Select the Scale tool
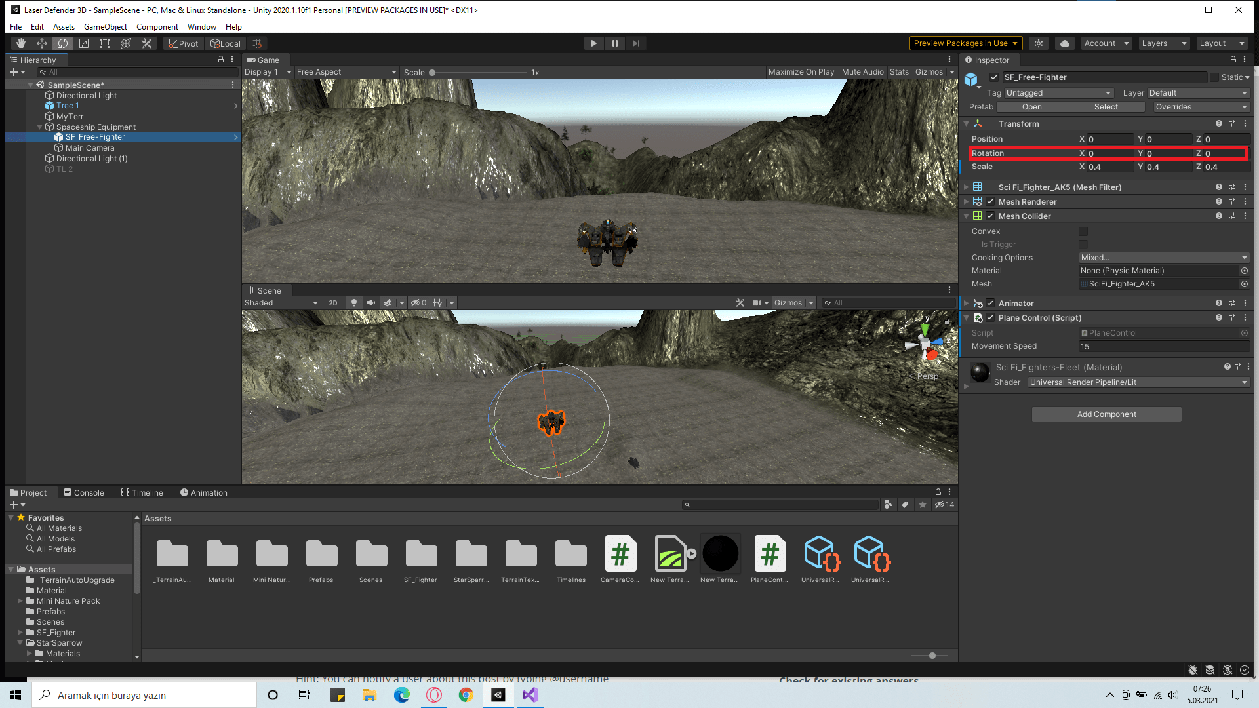1259x708 pixels. pos(84,43)
